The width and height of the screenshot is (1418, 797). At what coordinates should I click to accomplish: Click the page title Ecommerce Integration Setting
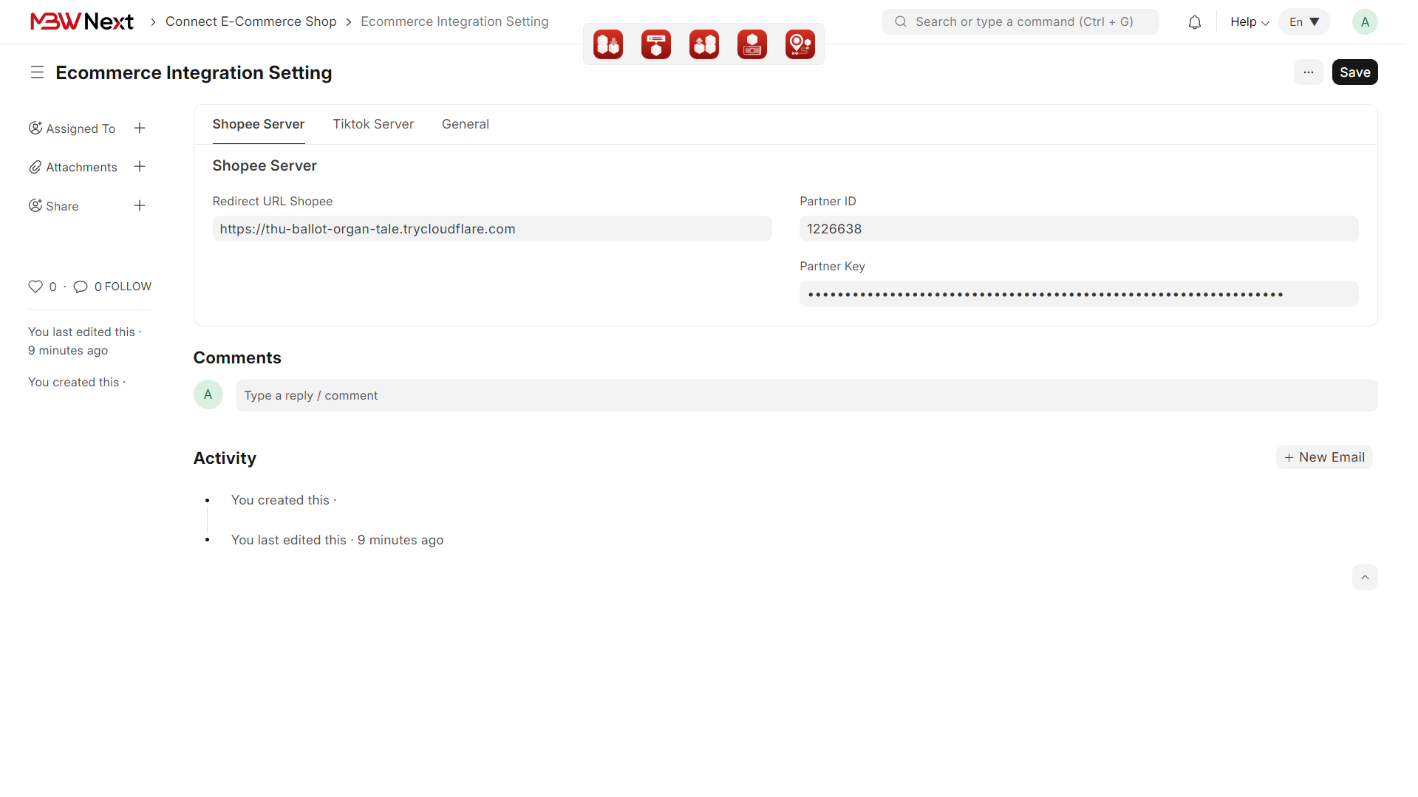pyautogui.click(x=194, y=72)
